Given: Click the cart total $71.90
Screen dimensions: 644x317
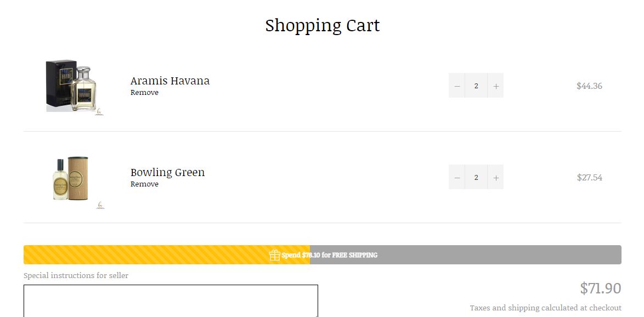Looking at the screenshot, I should pyautogui.click(x=600, y=288).
